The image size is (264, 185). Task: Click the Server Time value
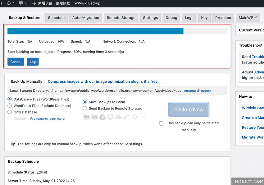click(52, 181)
